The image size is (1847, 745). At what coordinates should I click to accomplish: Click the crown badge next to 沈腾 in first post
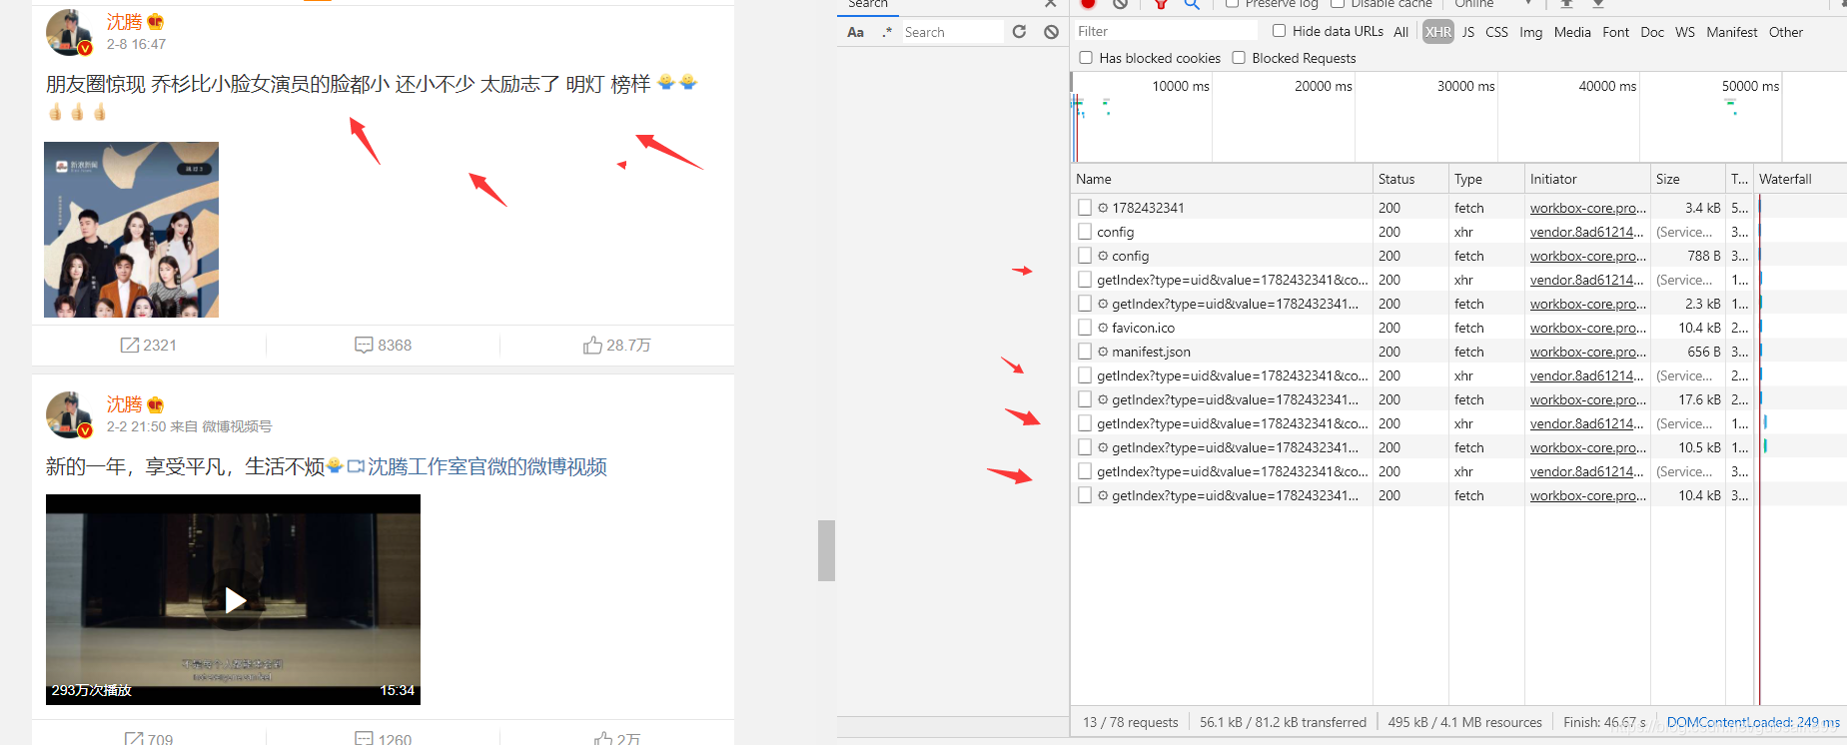[x=156, y=21]
